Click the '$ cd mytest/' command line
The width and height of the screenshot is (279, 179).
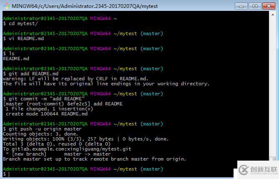point(20,23)
